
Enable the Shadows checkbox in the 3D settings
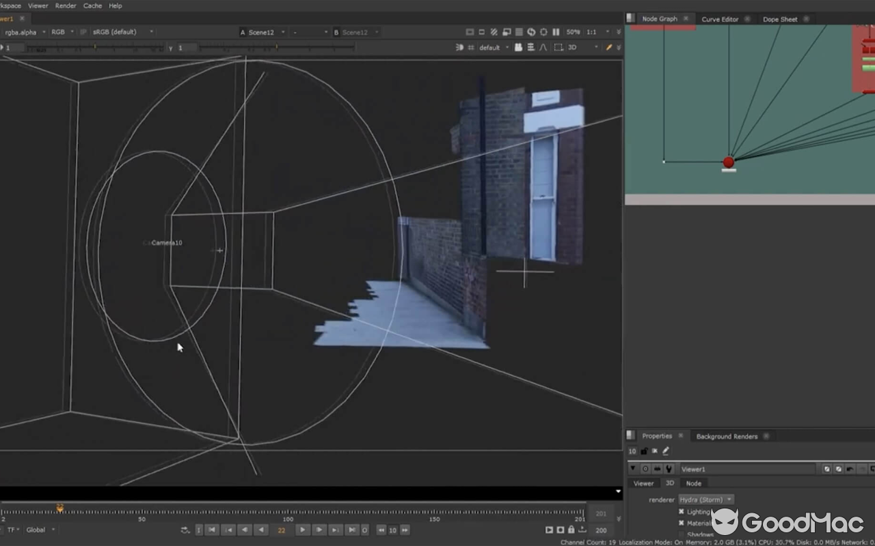pyautogui.click(x=682, y=534)
